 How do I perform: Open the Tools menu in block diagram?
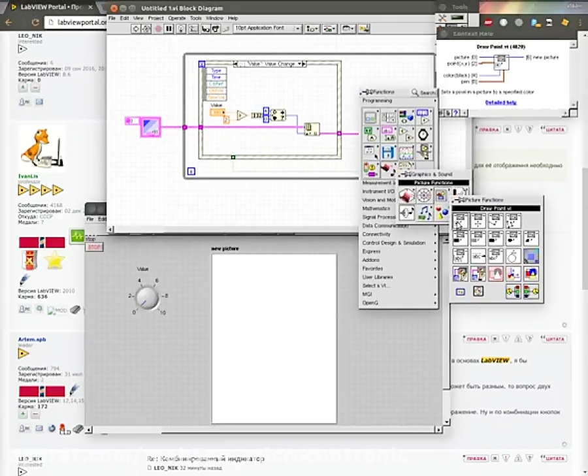coord(196,19)
